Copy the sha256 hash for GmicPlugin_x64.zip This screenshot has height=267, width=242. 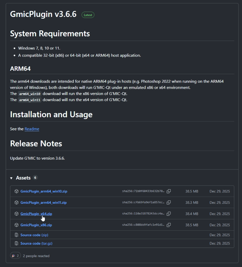pos(169,214)
